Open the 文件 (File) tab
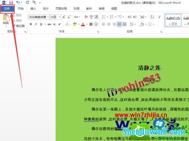Image resolution: width=189 pixels, height=141 pixels. coord(7,9)
